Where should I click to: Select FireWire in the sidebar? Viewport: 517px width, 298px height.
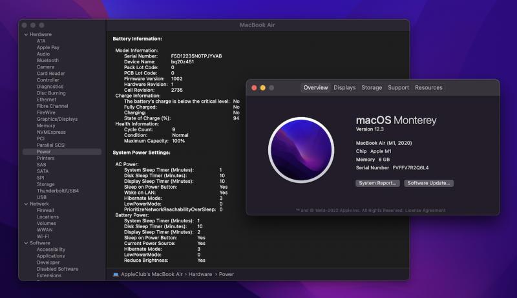pos(46,112)
